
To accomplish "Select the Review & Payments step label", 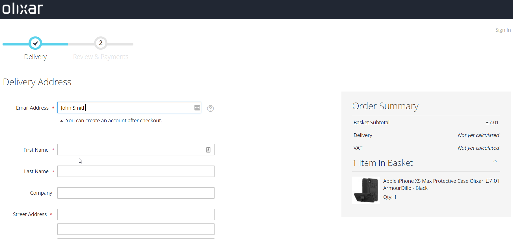I will 101,57.
